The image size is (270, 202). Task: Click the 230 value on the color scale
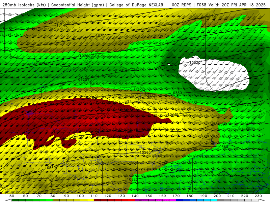tap(258, 196)
